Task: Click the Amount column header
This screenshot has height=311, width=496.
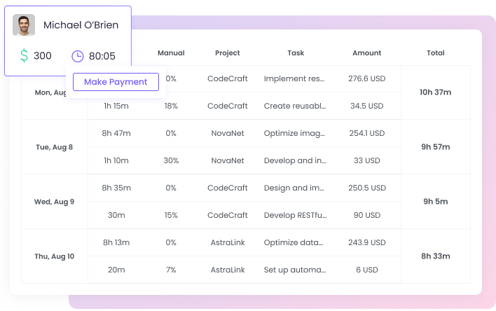Action: (x=367, y=53)
